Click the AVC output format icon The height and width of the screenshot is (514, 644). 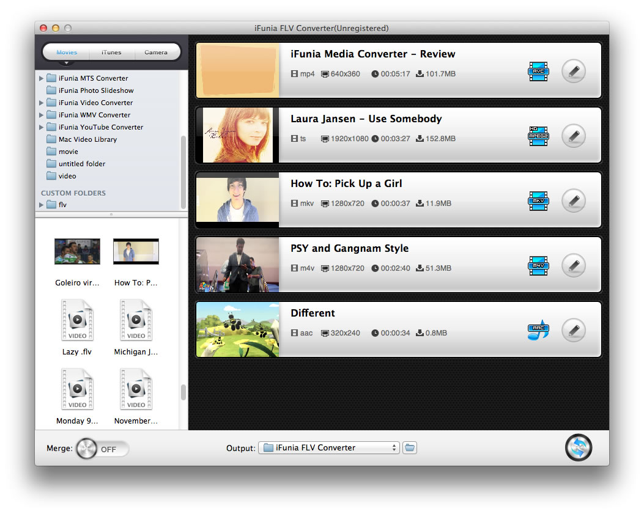538,72
